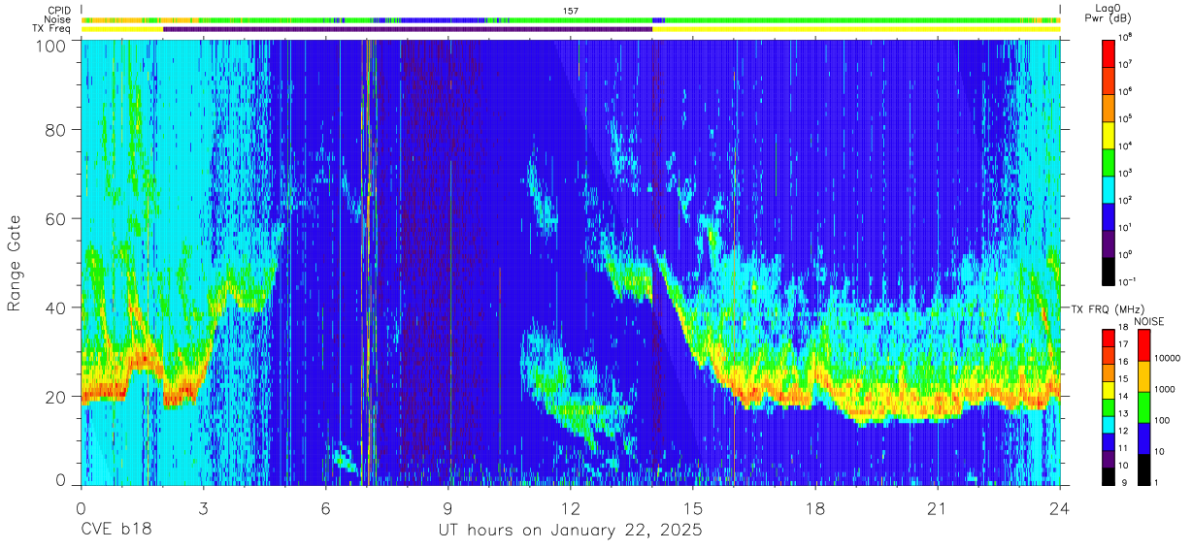Viewport: 1192px width, 550px height.
Task: Click the 'TX FRQ (MHz)' legend title
Action: [1108, 308]
